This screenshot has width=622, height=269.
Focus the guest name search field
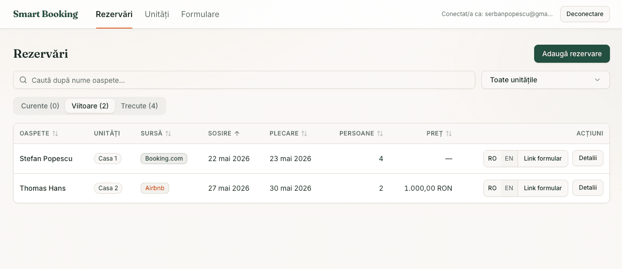click(244, 80)
